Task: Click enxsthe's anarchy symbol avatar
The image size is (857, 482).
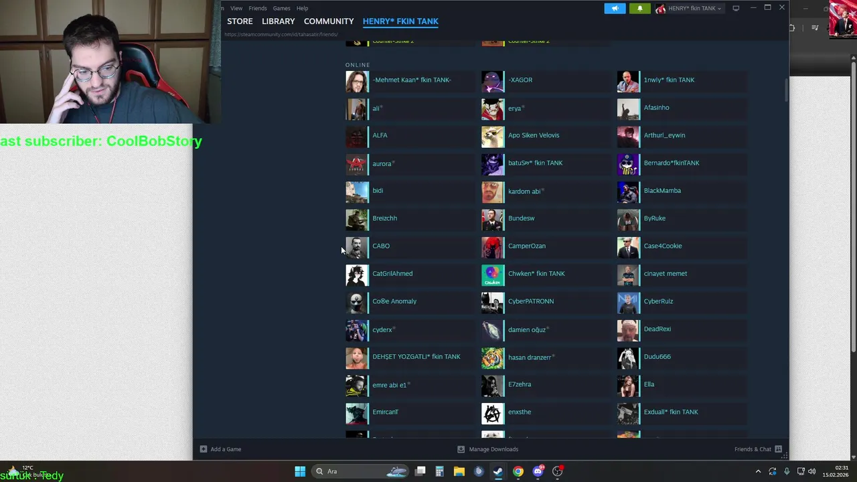Action: click(x=493, y=413)
